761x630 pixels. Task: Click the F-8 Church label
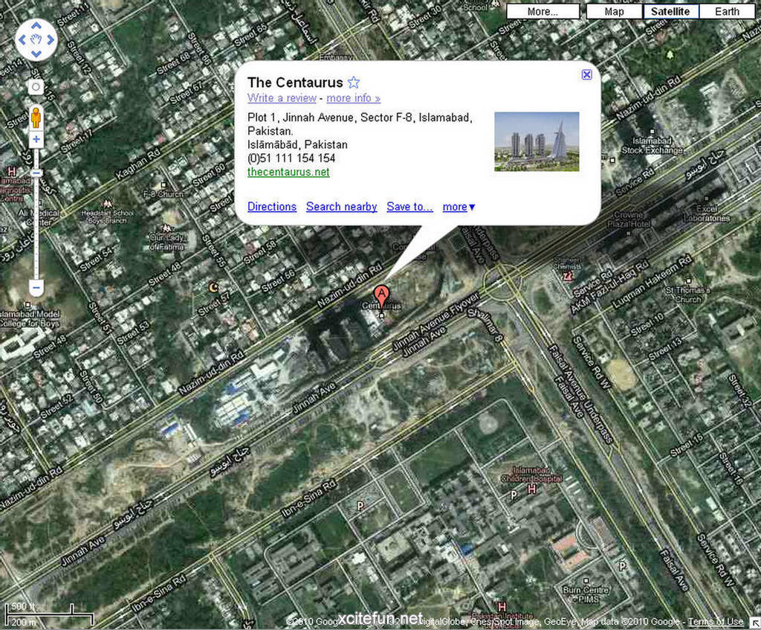163,194
